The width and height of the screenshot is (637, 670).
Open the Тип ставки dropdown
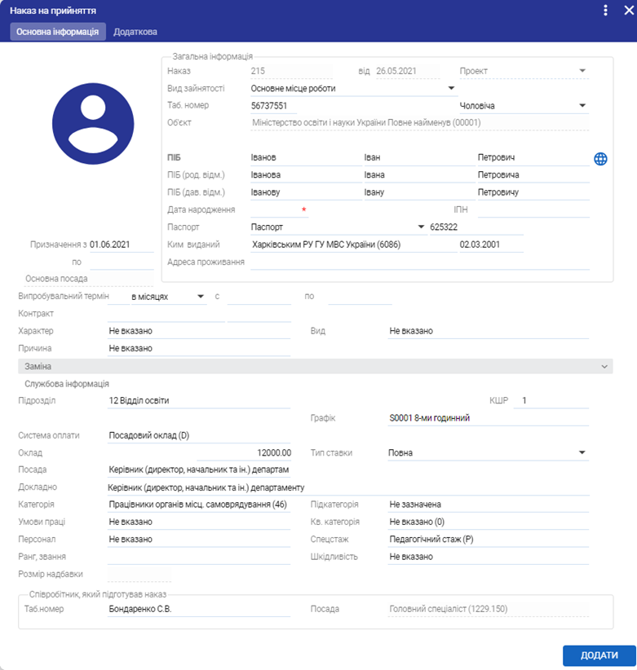(582, 452)
